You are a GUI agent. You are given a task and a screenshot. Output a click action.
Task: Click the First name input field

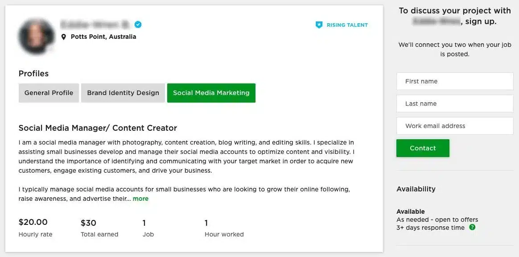coord(454,81)
